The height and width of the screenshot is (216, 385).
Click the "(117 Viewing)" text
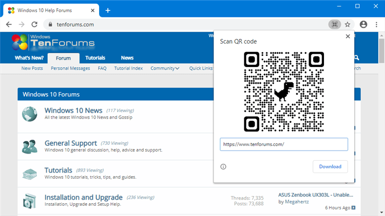click(120, 111)
